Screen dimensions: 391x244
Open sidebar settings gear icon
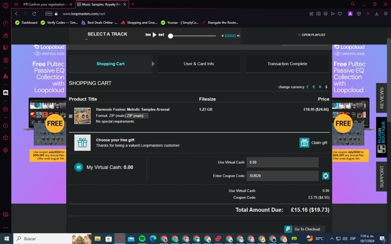tap(5, 150)
